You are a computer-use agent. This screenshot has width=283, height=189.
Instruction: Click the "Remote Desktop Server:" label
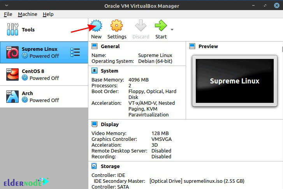tap(119, 151)
